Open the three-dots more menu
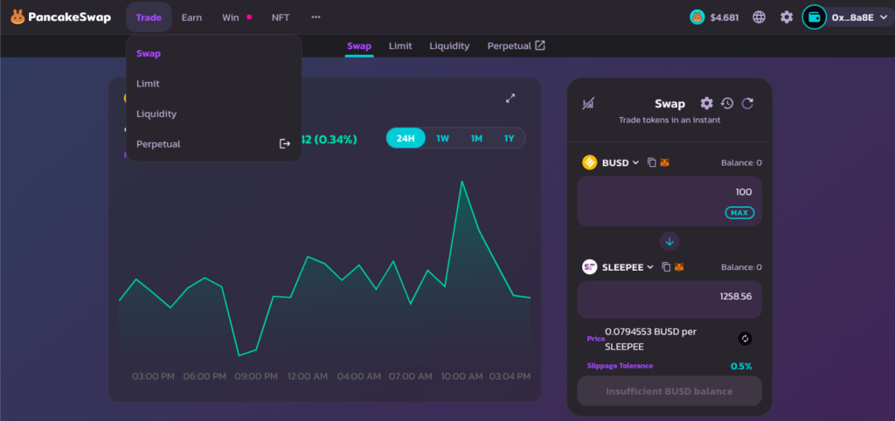The width and height of the screenshot is (895, 421). pyautogui.click(x=316, y=17)
